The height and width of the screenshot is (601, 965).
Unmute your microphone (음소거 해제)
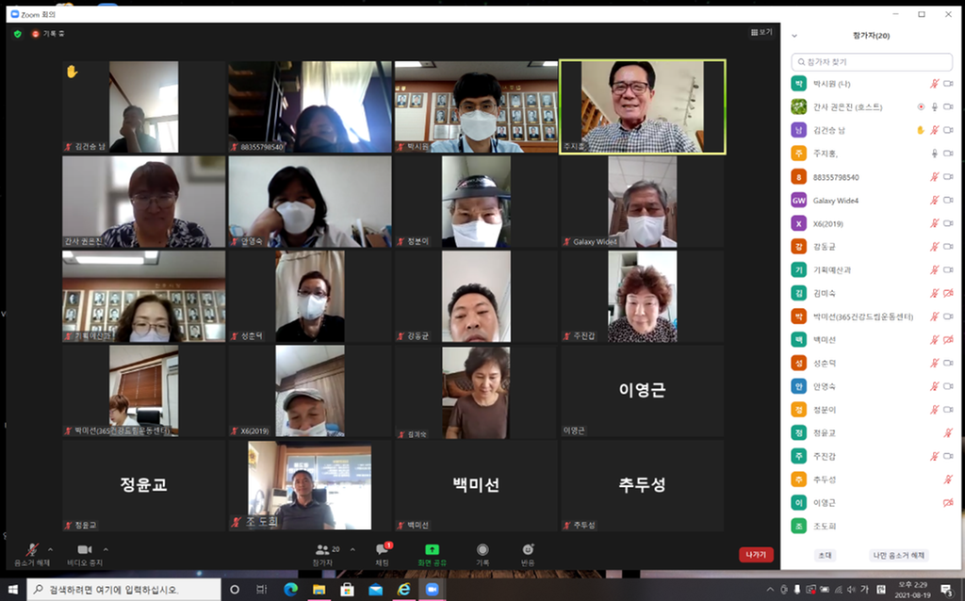click(32, 550)
